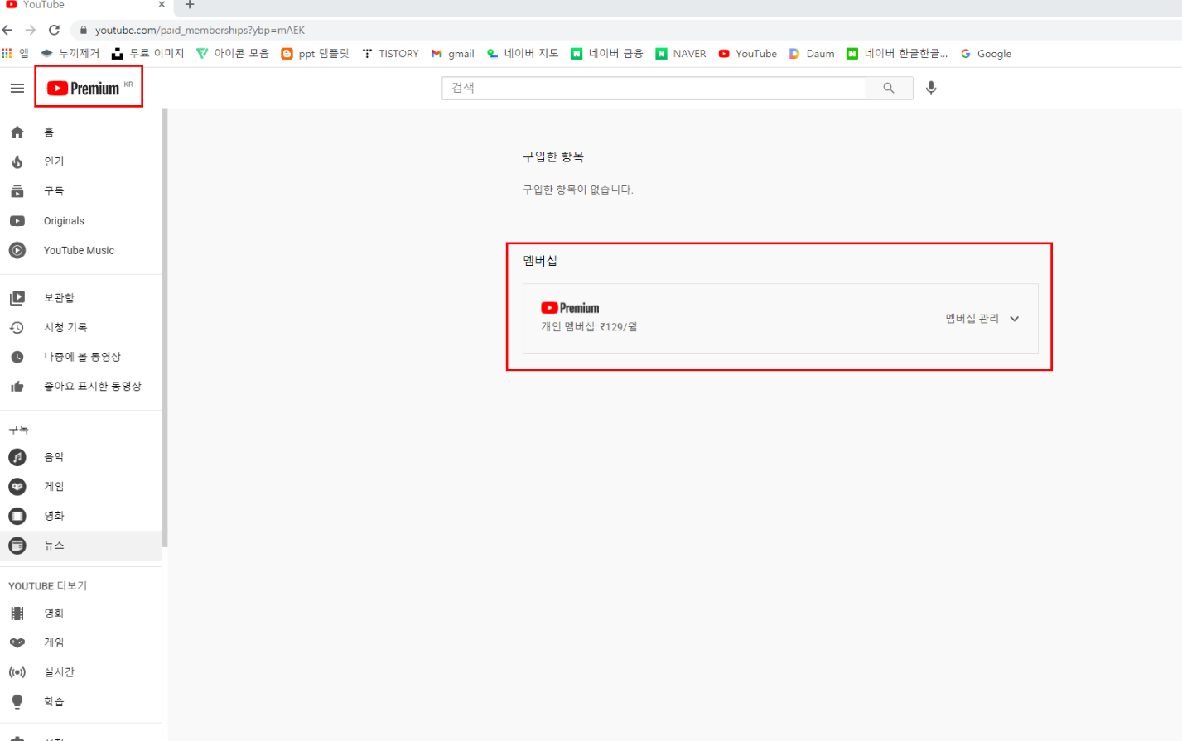
Task: Click the search magnifier button
Action: [x=889, y=88]
